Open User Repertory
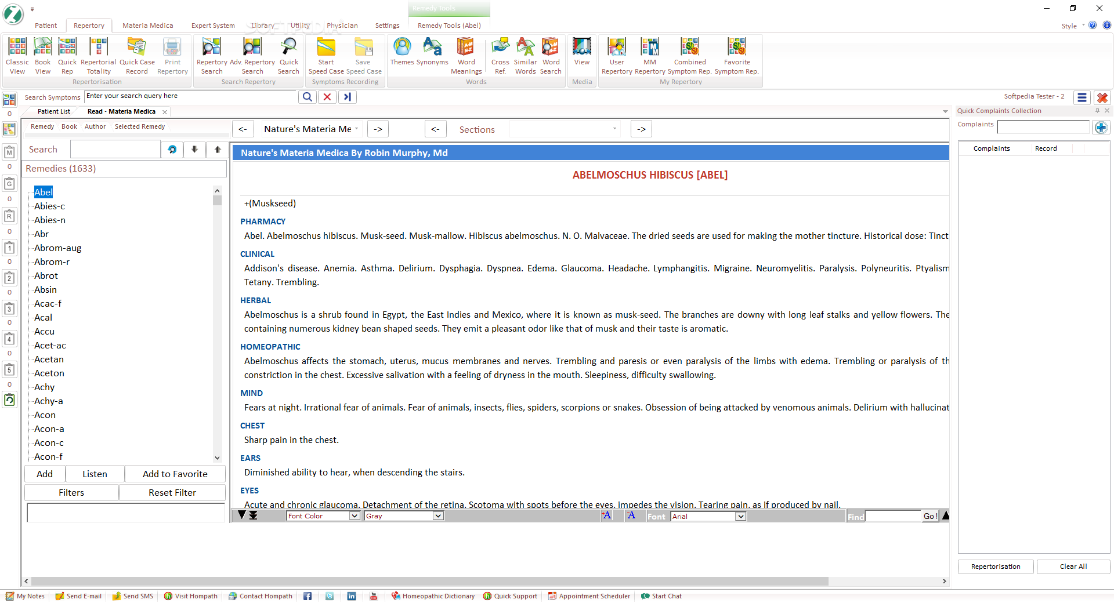This screenshot has width=1114, height=603. (x=617, y=56)
